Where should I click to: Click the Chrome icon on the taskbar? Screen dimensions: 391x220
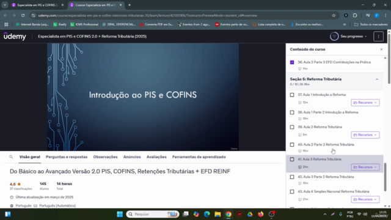click(x=228, y=214)
